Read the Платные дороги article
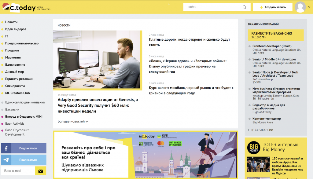 click(190, 42)
